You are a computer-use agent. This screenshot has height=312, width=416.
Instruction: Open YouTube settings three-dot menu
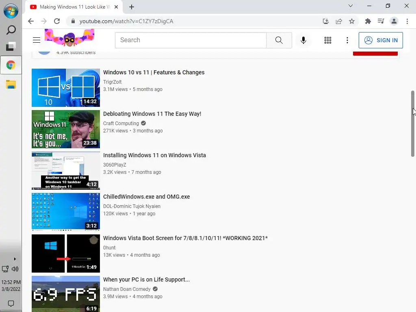click(347, 40)
